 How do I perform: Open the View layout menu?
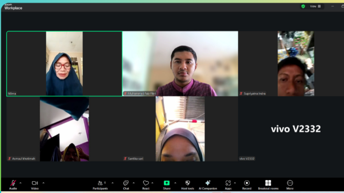(316, 6)
